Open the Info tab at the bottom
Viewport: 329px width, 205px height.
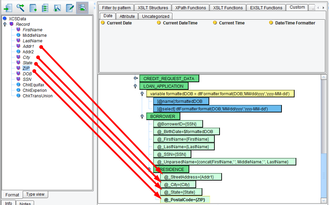point(8,203)
